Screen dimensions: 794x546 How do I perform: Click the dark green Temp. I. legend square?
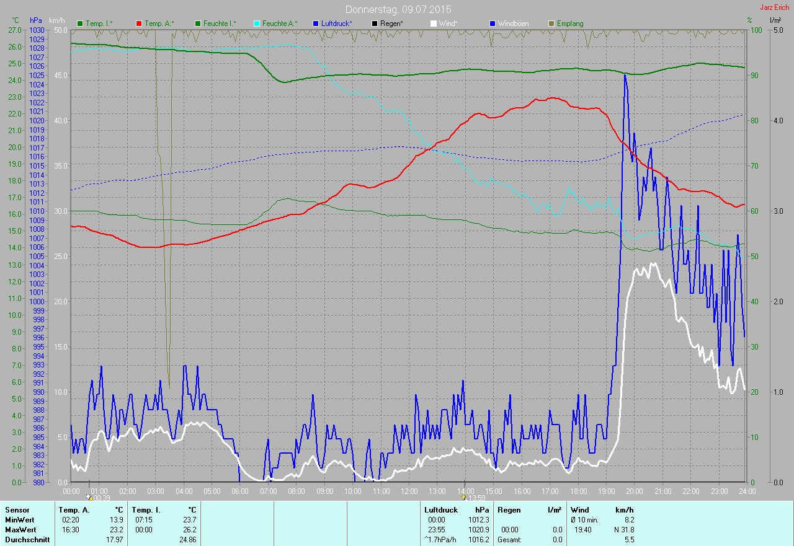pyautogui.click(x=80, y=24)
